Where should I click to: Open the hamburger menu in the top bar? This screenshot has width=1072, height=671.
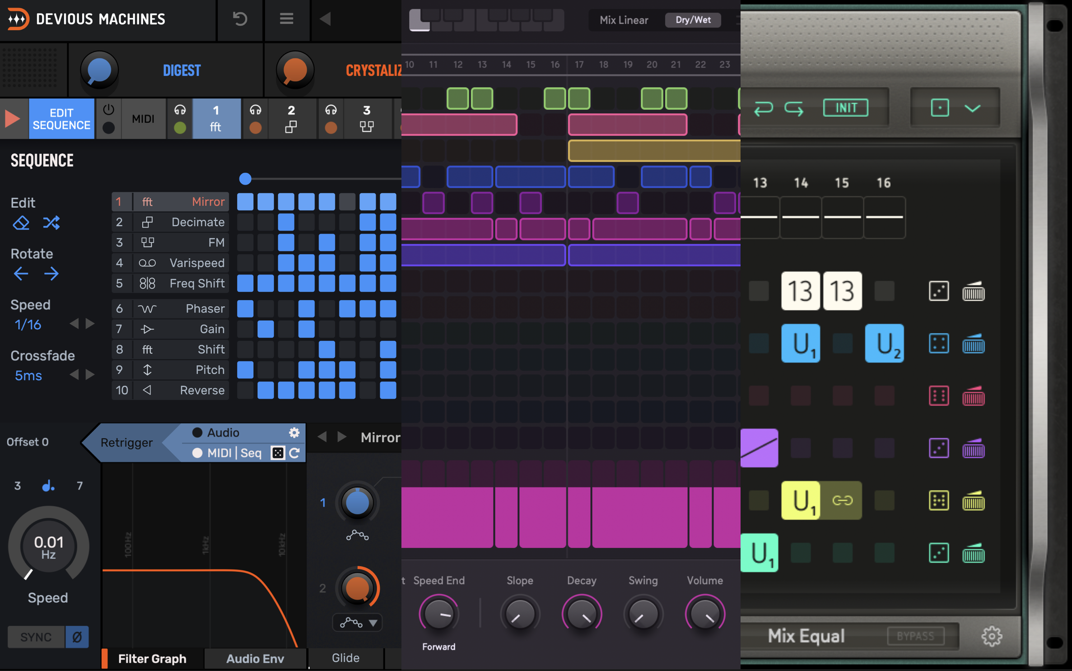coord(286,19)
